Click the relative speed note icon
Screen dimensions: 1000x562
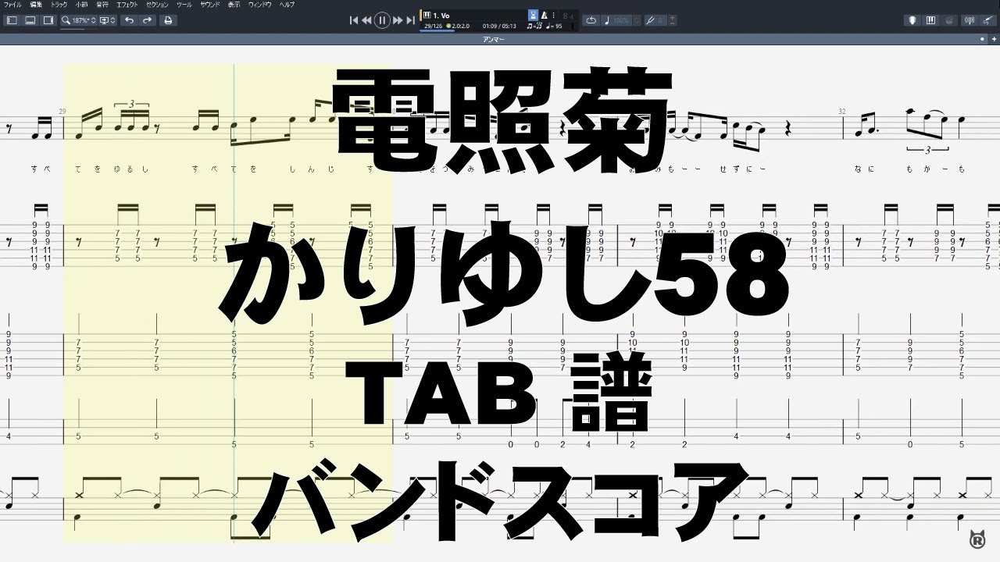point(606,20)
